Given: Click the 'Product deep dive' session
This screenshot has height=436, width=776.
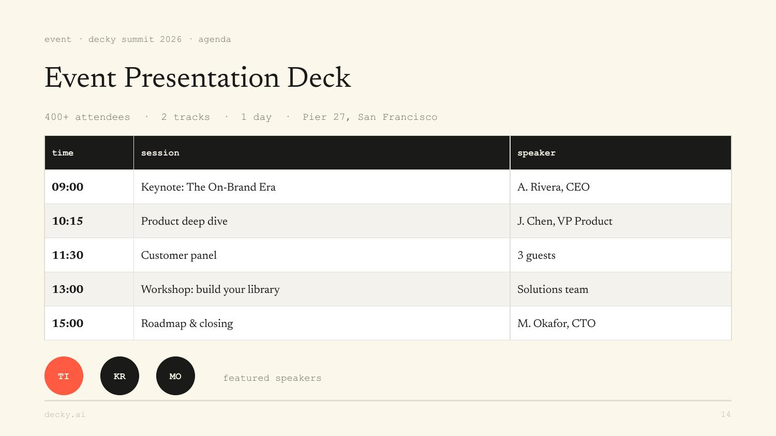Looking at the screenshot, I should coord(322,221).
